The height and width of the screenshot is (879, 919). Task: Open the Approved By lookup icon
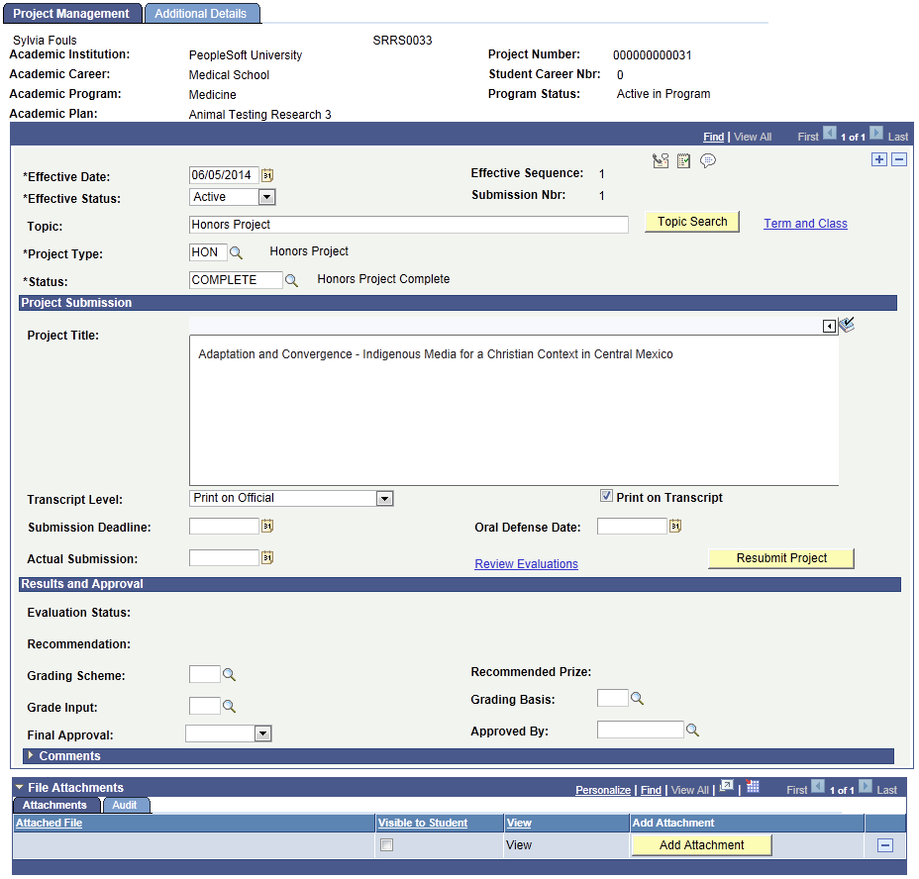coord(690,730)
